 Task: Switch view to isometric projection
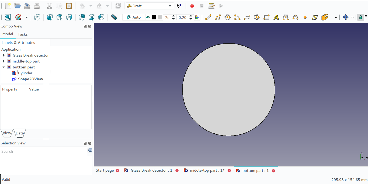coord(37,17)
